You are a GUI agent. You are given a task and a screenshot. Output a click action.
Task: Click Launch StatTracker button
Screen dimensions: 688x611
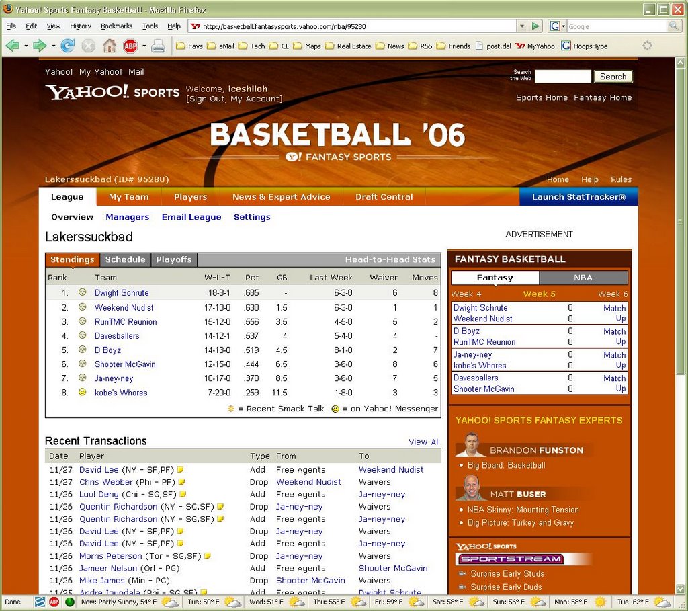click(578, 197)
